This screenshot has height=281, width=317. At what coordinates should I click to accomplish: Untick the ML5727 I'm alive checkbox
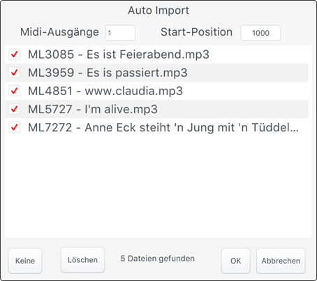[x=14, y=109]
